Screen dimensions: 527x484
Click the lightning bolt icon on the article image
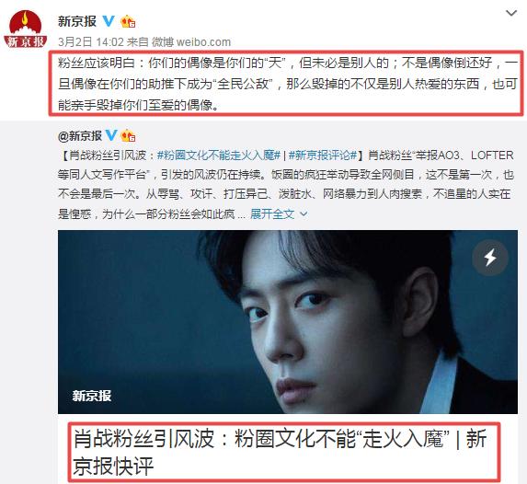(490, 258)
